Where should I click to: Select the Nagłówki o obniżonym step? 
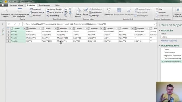(x=172, y=56)
